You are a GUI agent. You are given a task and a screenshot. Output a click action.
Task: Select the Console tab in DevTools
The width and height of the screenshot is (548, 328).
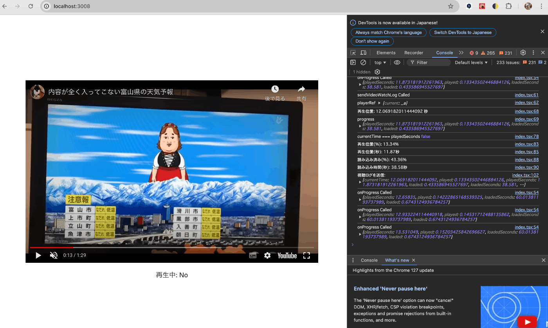pos(444,53)
